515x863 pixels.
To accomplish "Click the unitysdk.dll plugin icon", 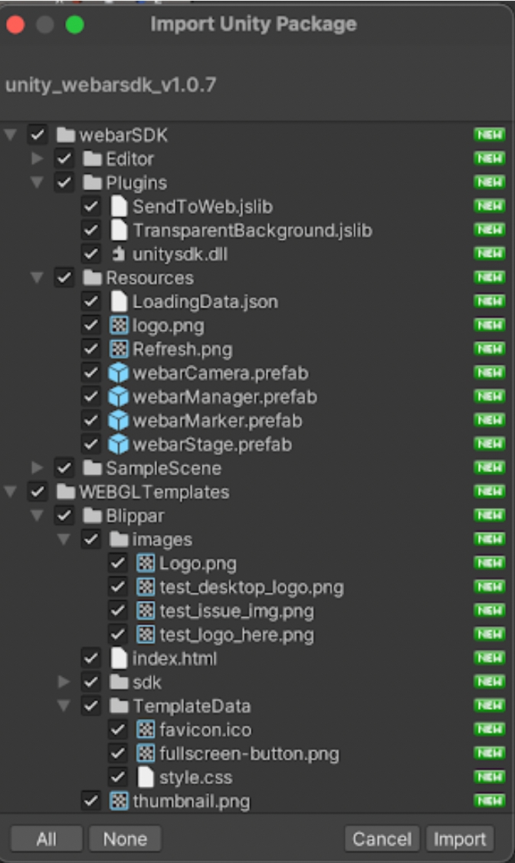I will click(x=118, y=254).
